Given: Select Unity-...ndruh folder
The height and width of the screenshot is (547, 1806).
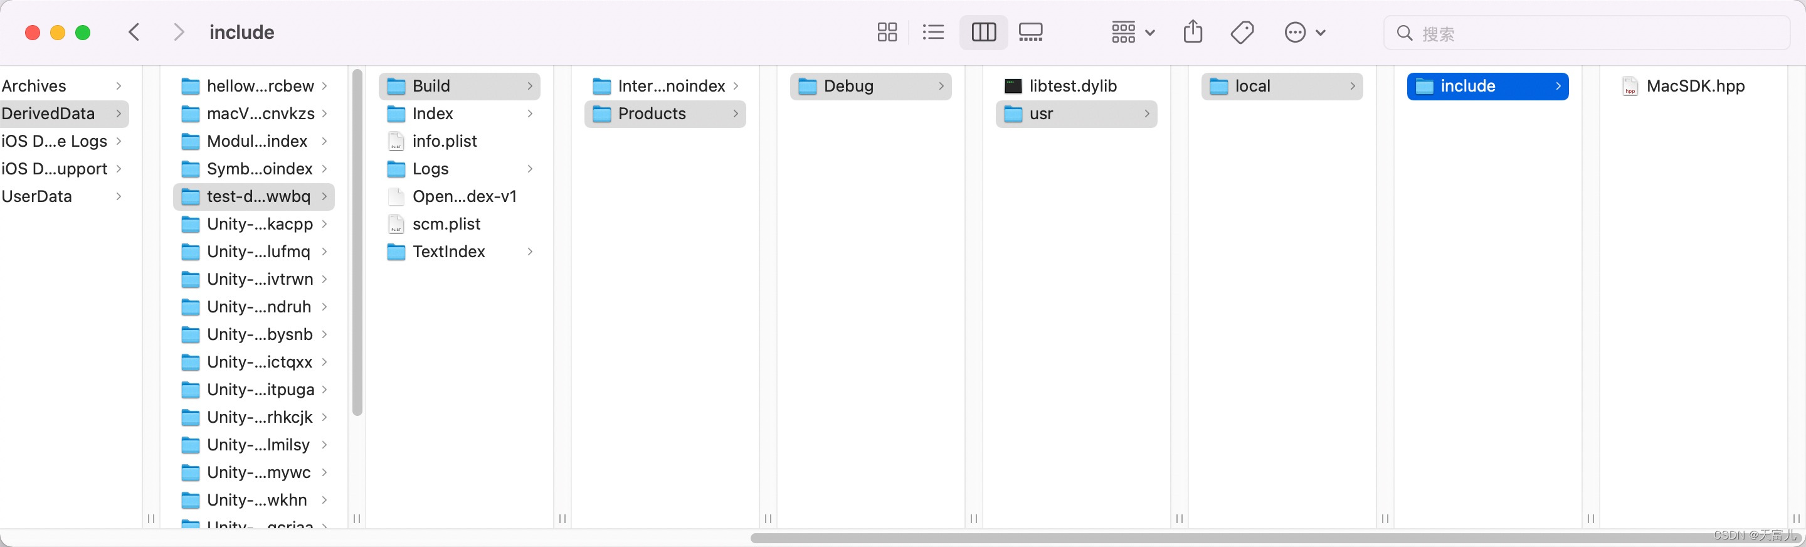Looking at the screenshot, I should [x=254, y=307].
